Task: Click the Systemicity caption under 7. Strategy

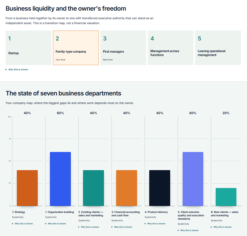Action: point(18,217)
